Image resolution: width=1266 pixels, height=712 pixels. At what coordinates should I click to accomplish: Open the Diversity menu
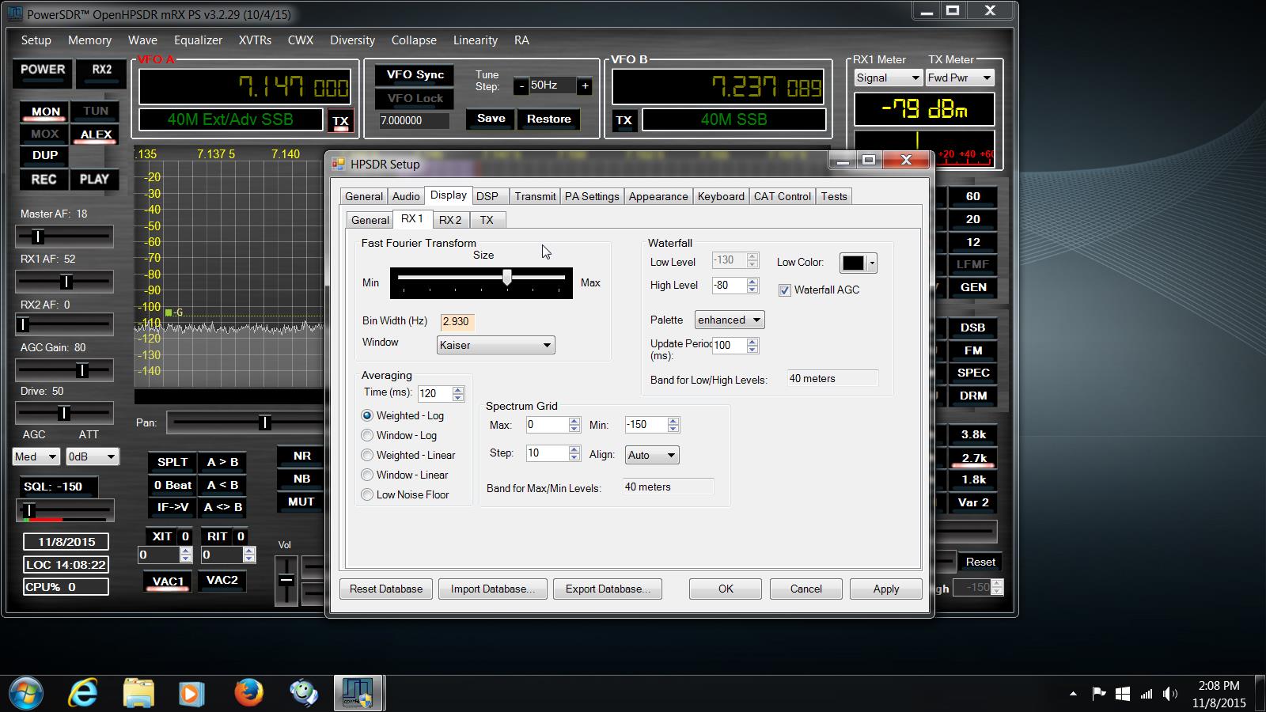[352, 40]
